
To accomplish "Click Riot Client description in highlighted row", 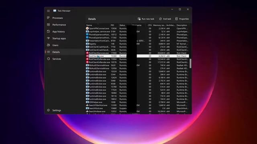I will tap(182, 56).
